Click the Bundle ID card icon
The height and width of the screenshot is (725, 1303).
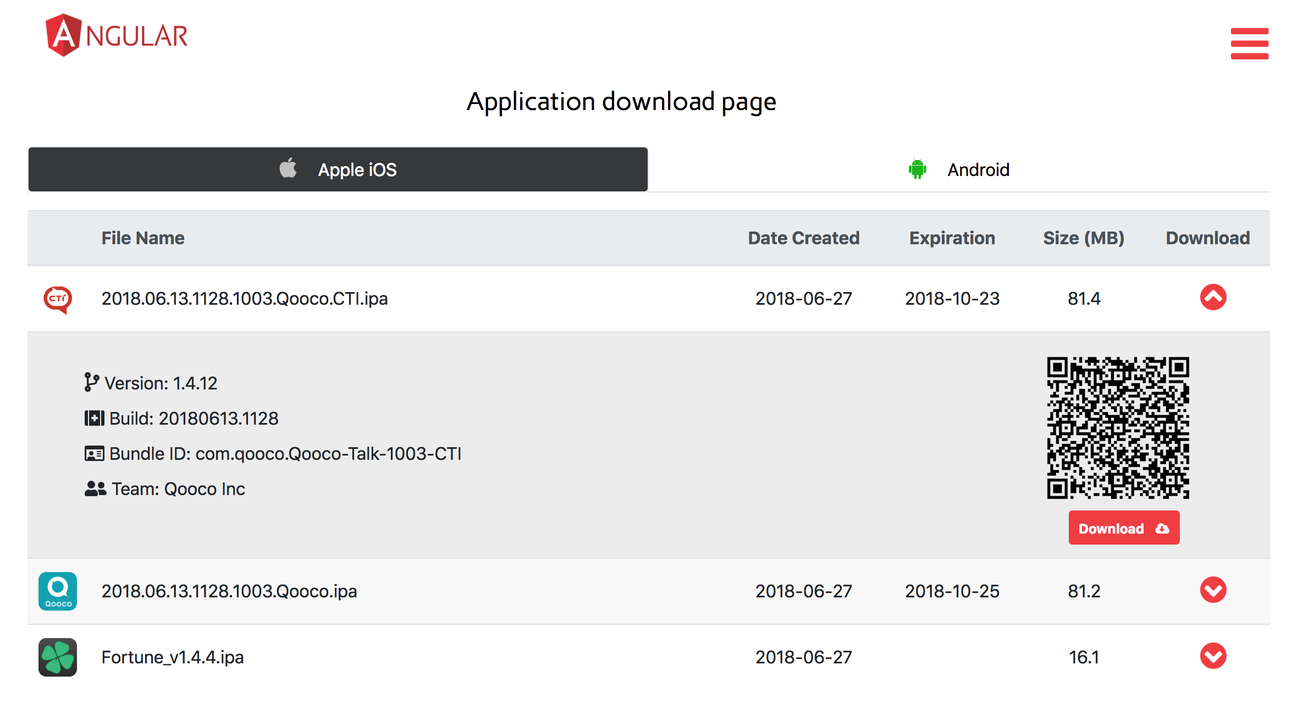pyautogui.click(x=94, y=454)
